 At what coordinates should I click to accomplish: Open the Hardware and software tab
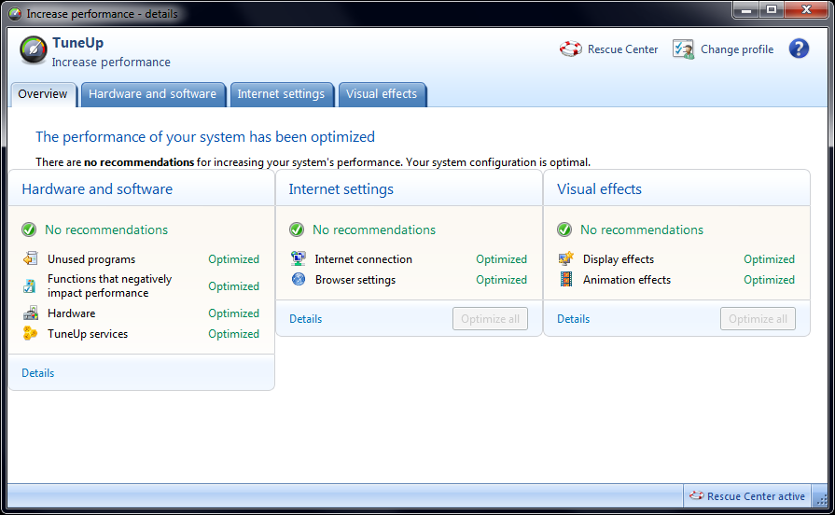coord(153,94)
